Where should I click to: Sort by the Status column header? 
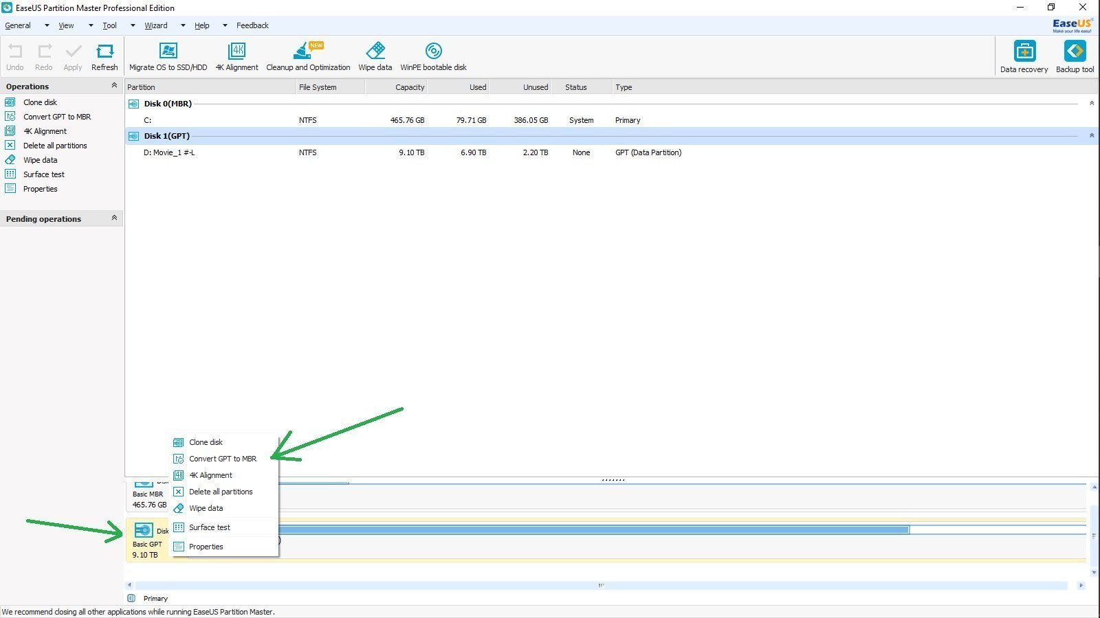coord(581,87)
